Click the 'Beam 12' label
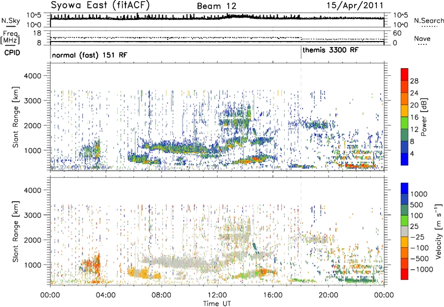 coord(216,6)
